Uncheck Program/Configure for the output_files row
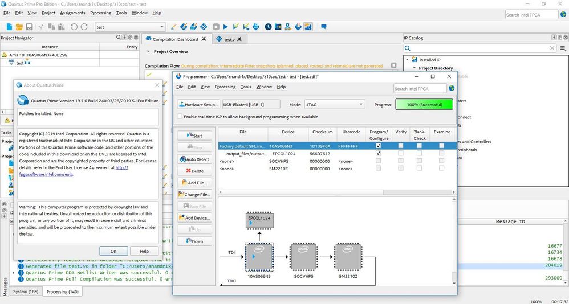 coord(378,154)
